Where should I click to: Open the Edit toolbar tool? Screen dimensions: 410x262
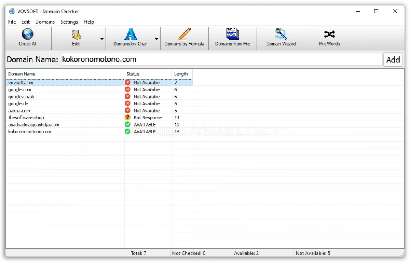pos(76,38)
